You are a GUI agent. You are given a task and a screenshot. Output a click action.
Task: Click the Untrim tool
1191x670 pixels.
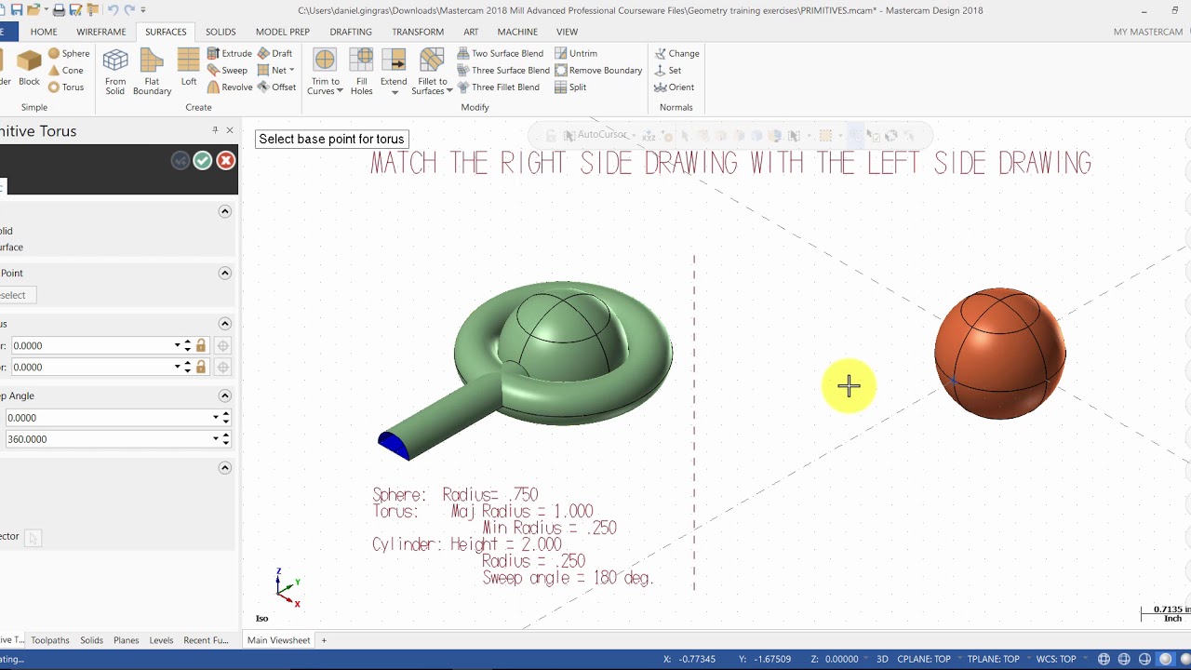tap(576, 53)
